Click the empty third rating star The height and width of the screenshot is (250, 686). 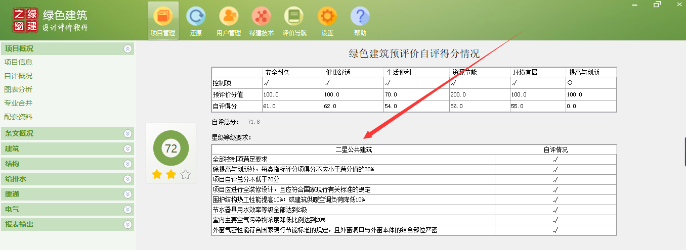(186, 175)
